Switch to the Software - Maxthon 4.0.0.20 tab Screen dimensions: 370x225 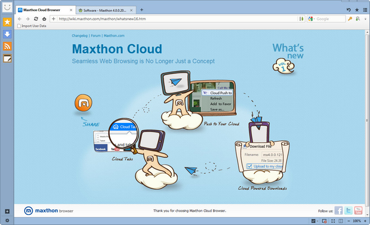106,10
